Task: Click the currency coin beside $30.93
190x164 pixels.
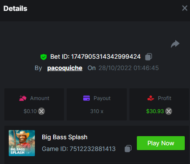Action: (169, 111)
